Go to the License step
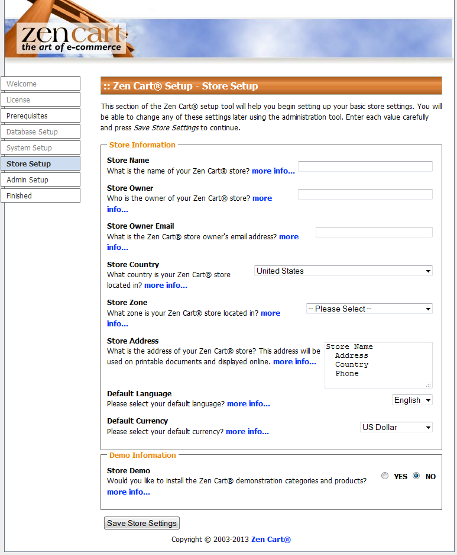Screen dimensions: 457x555 (x=41, y=100)
